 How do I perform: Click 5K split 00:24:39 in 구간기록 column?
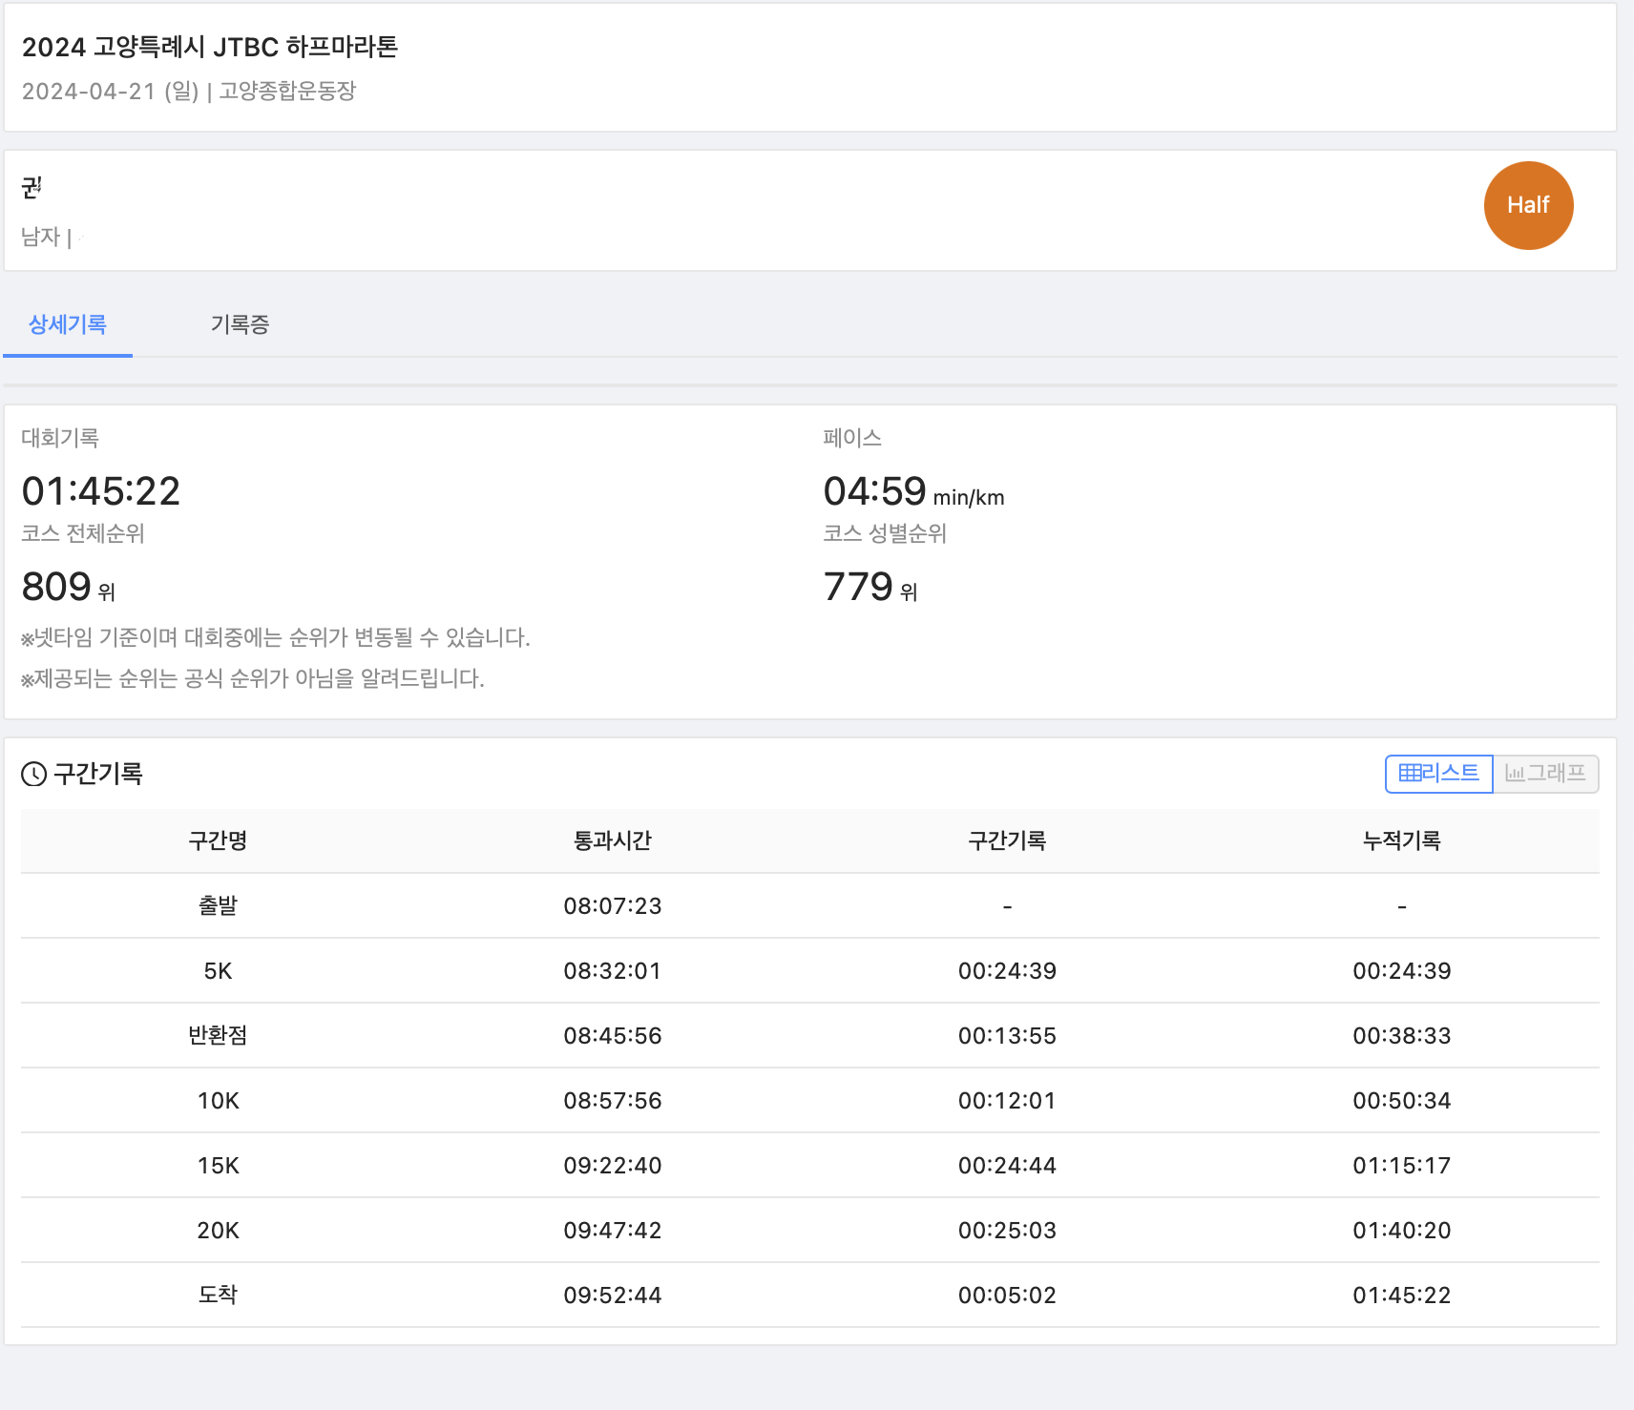click(1007, 971)
